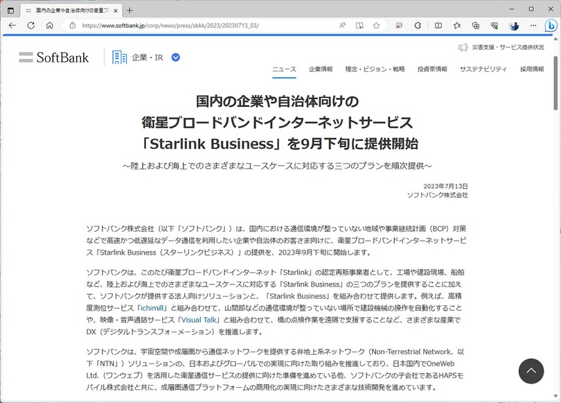The width and height of the screenshot is (561, 403).
Task: Click the back-to-top arrow button
Action: (x=531, y=371)
